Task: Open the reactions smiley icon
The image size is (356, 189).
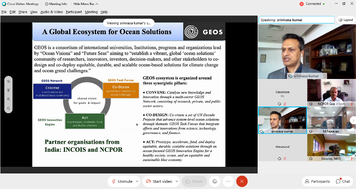Action: point(215,181)
